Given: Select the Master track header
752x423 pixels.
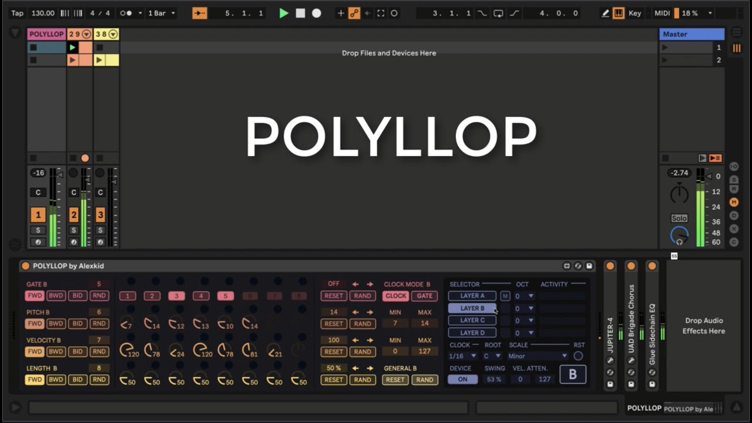Looking at the screenshot, I should [x=691, y=34].
